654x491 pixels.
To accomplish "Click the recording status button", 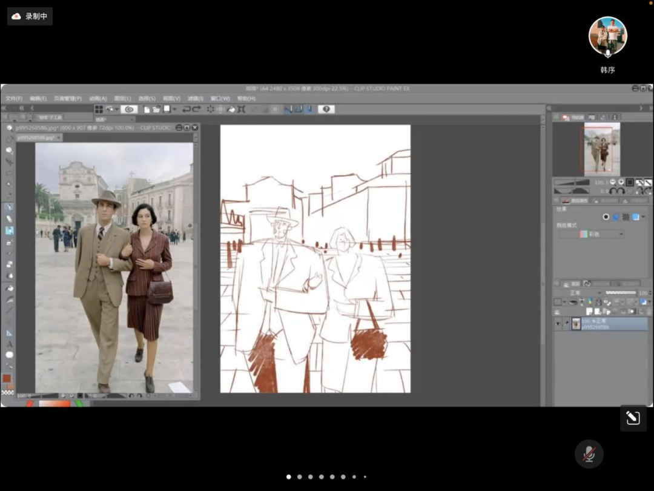I will tap(30, 16).
